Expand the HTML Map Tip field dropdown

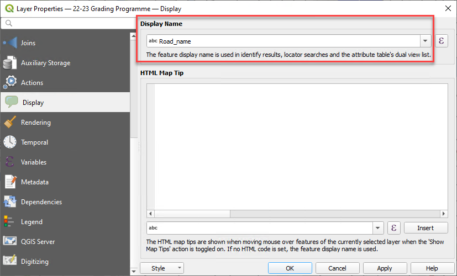378,228
